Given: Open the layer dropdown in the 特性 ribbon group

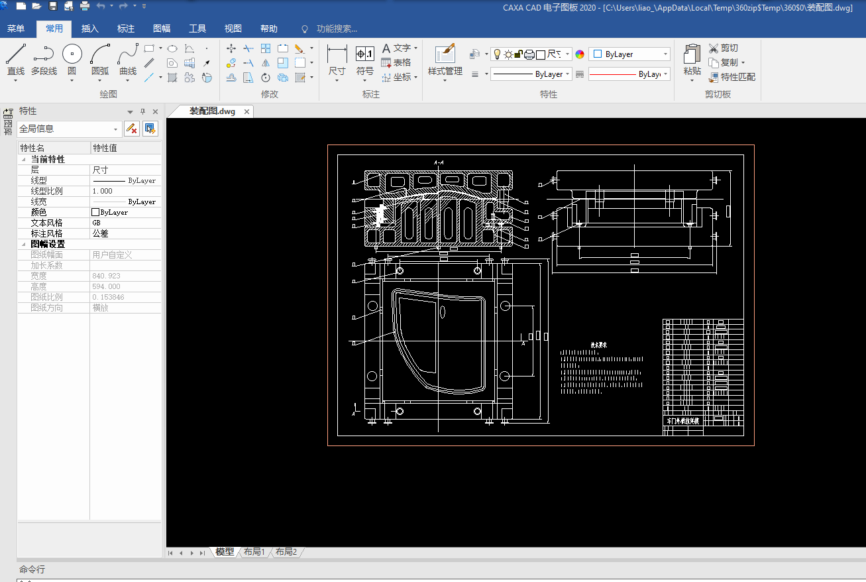Looking at the screenshot, I should click(568, 54).
